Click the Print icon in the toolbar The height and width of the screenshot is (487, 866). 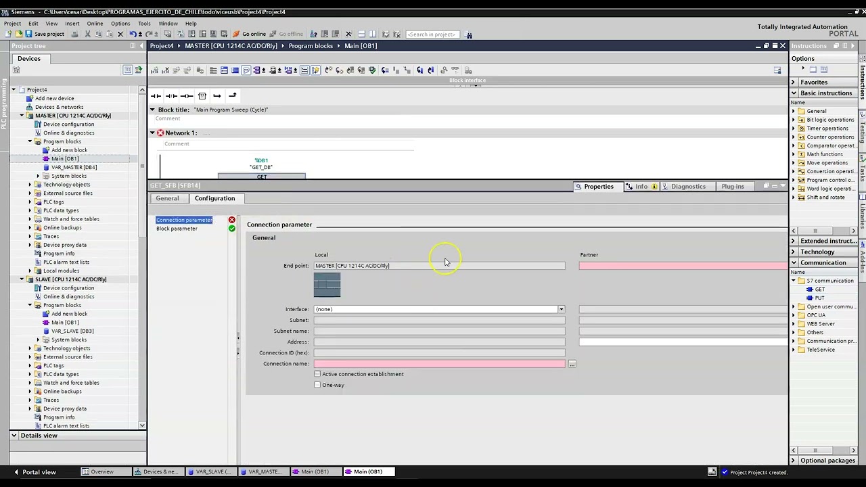[74, 34]
